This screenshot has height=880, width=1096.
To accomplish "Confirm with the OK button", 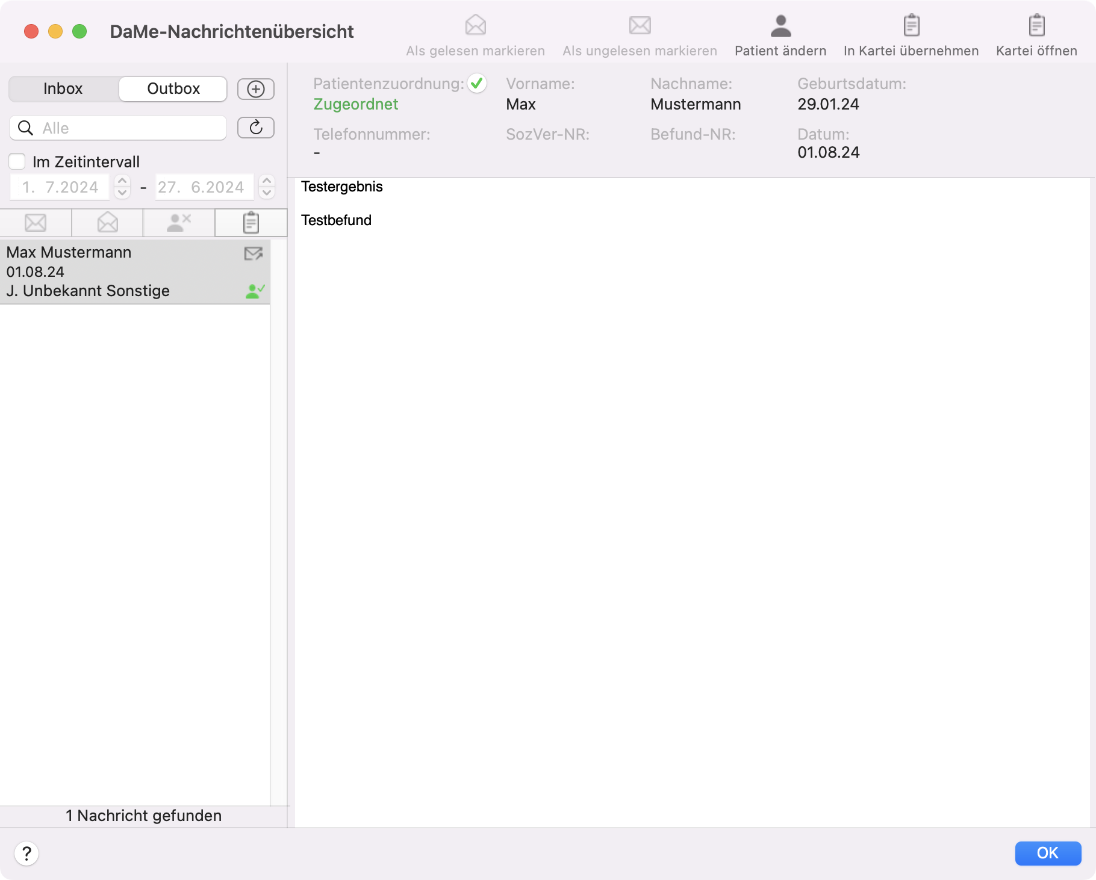I will point(1048,853).
